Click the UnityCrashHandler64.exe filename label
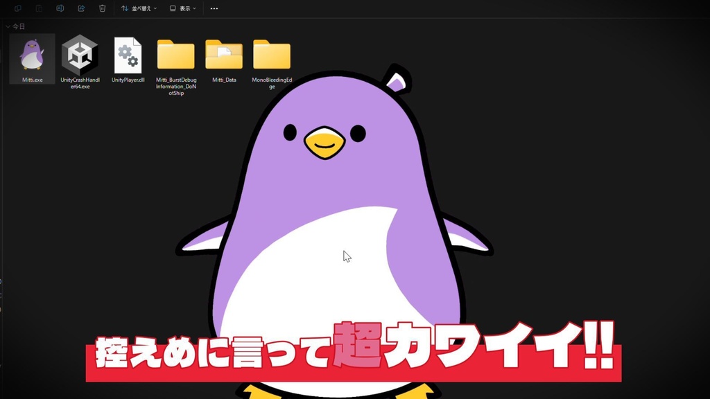This screenshot has height=399, width=710. tap(82, 84)
